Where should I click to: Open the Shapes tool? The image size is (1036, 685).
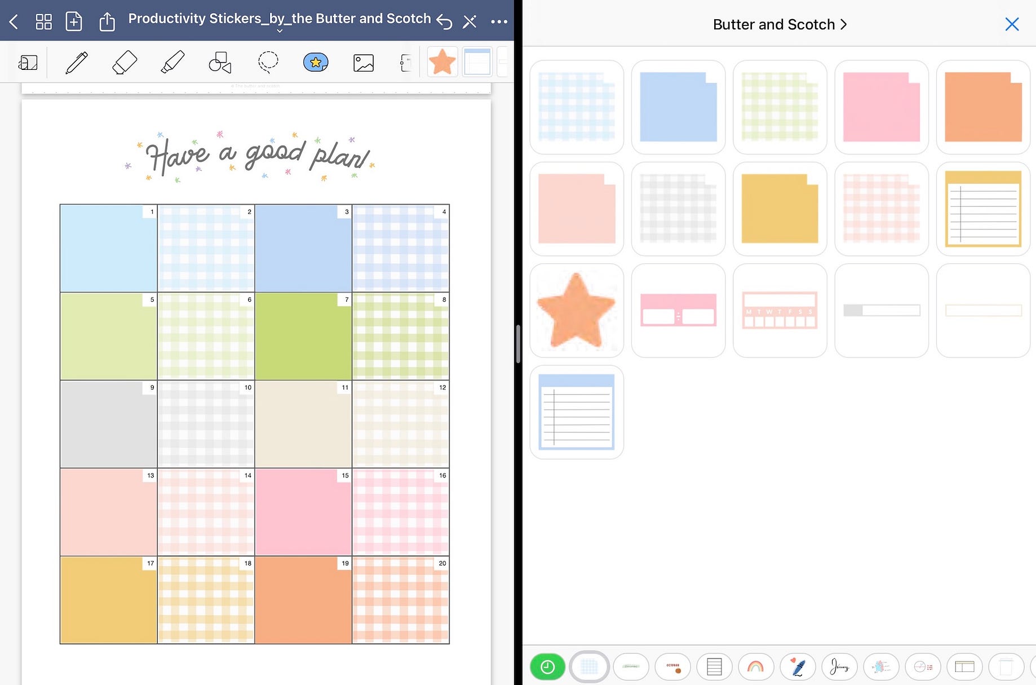[220, 62]
